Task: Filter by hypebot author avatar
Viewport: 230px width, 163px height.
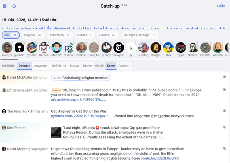Action: pyautogui.click(x=32, y=48)
